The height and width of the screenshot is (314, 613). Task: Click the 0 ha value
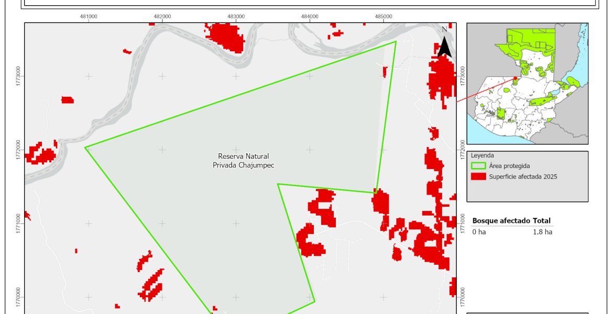pyautogui.click(x=479, y=232)
